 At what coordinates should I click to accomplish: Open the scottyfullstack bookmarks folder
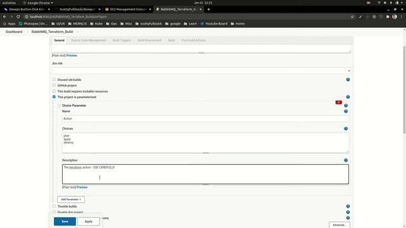(148, 23)
